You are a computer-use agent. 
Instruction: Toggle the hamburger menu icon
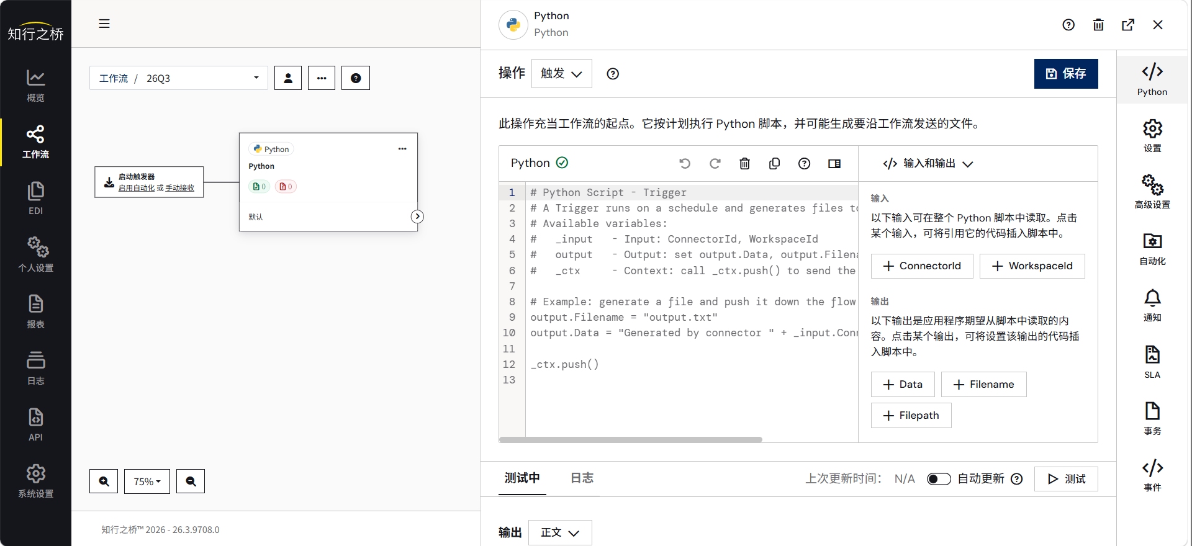(x=104, y=24)
